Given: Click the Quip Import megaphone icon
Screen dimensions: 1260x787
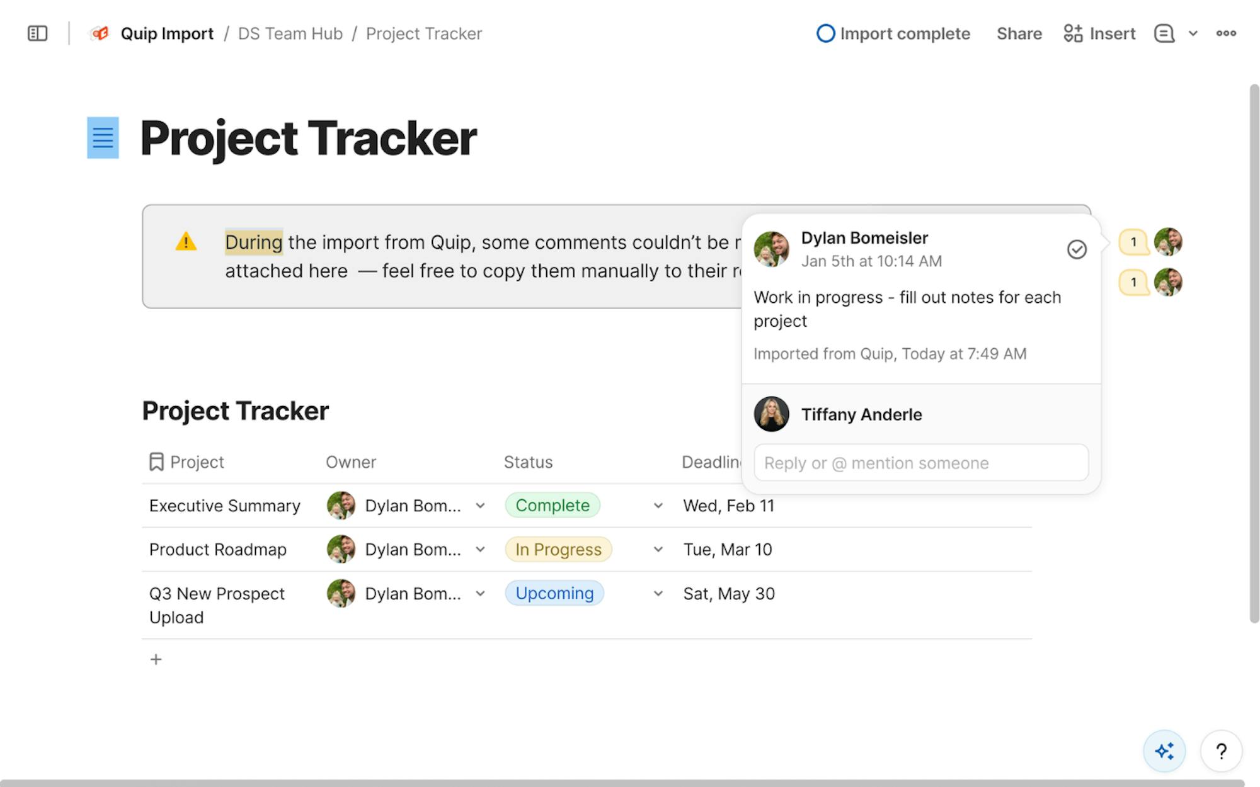Looking at the screenshot, I should tap(100, 33).
